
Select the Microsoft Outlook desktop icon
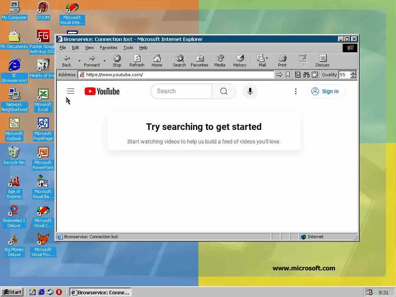point(14,129)
